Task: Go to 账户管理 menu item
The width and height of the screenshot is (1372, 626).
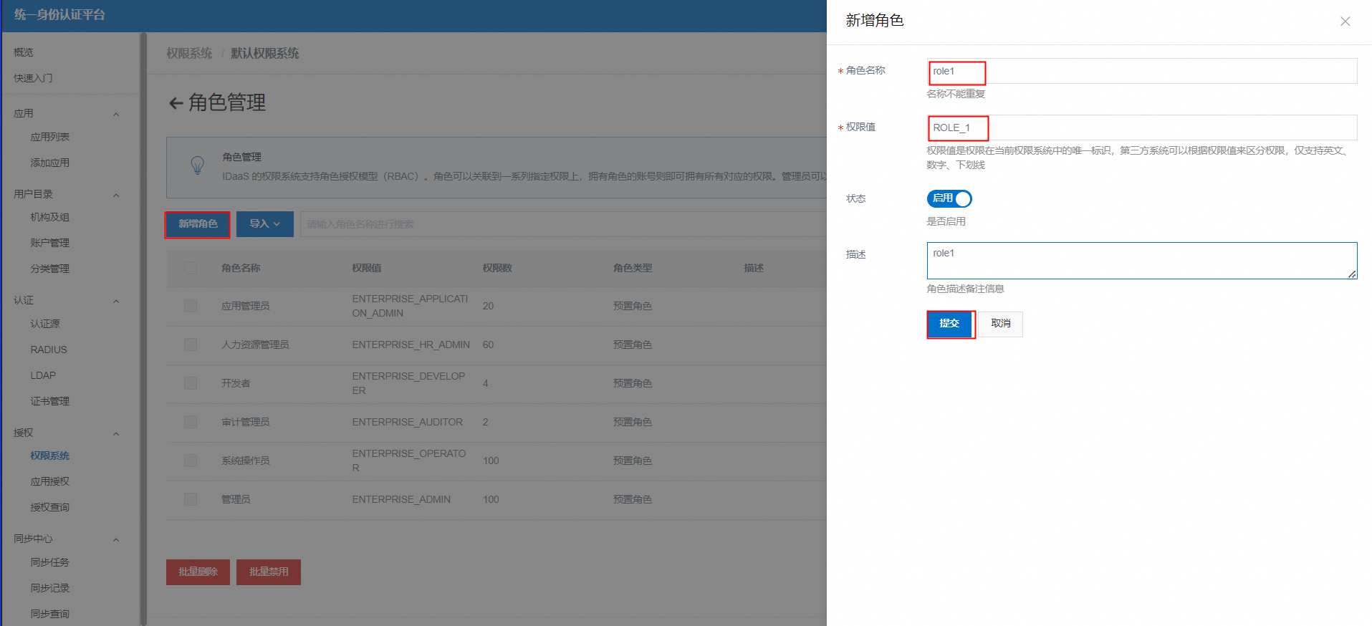Action: (x=49, y=243)
